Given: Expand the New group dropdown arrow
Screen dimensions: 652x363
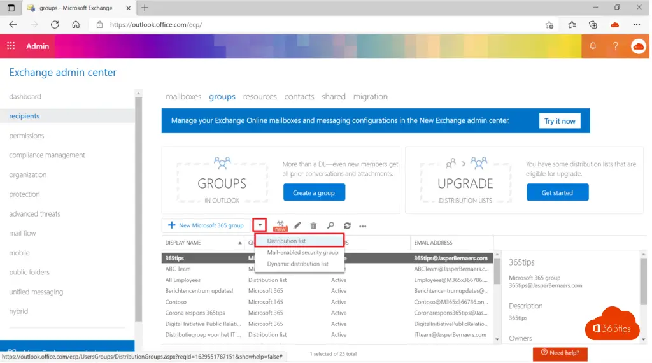Looking at the screenshot, I should tap(260, 226).
